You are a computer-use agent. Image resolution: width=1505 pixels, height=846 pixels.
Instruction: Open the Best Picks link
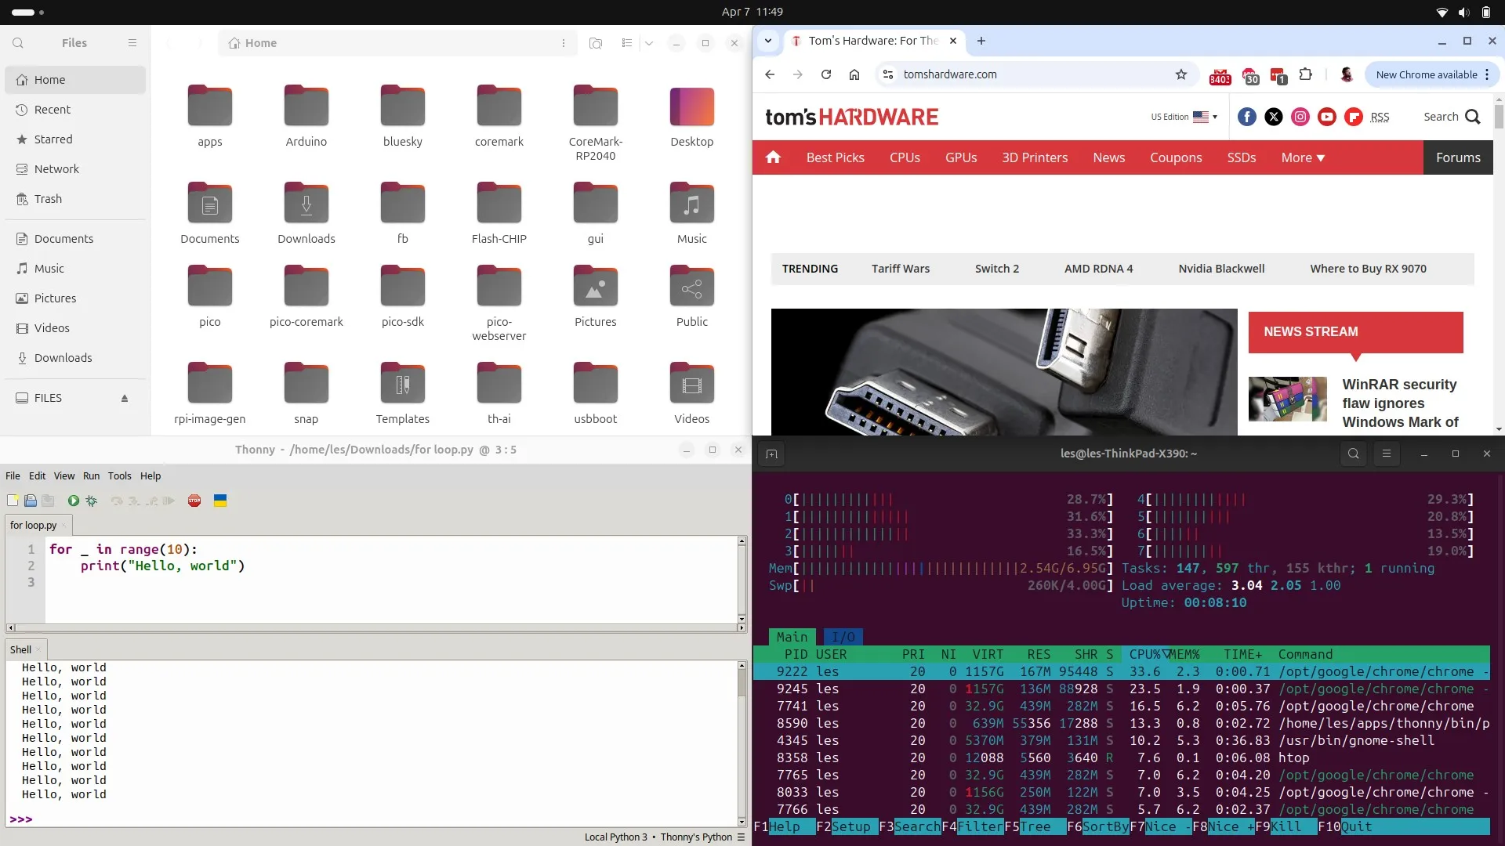tap(836, 157)
